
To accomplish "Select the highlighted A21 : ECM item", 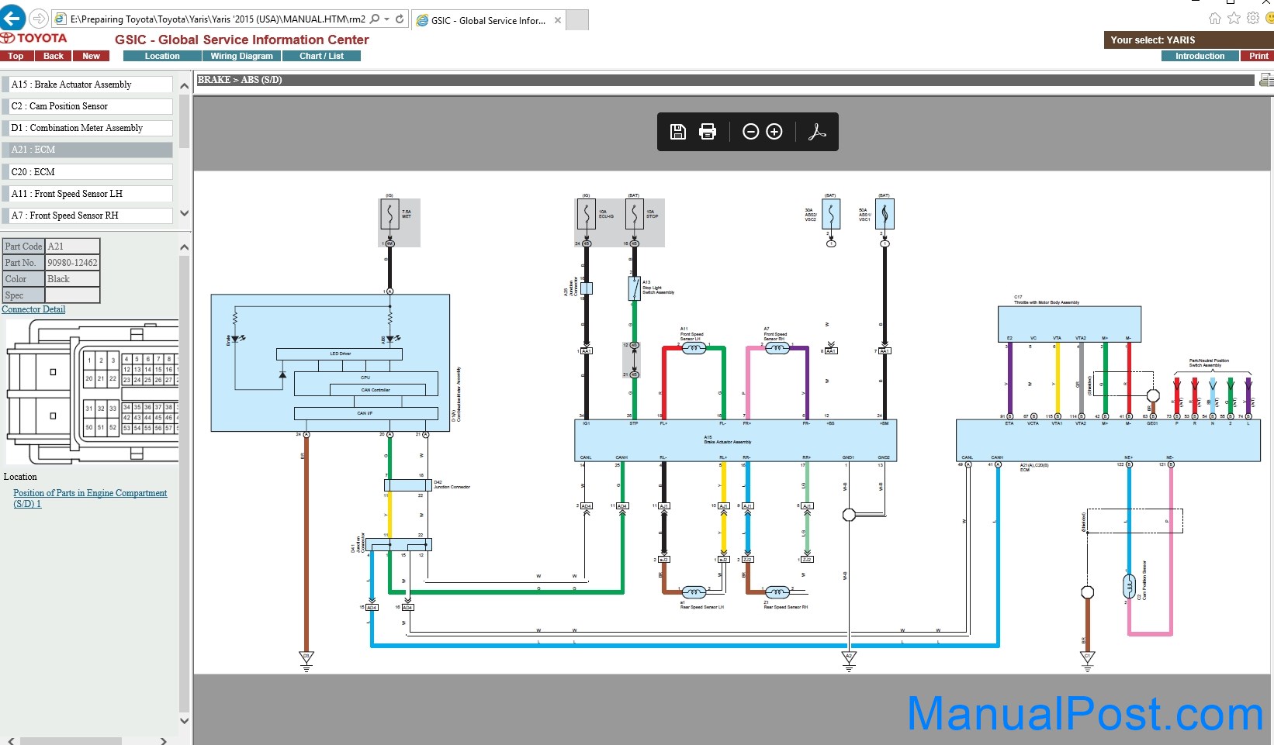I will 88,150.
